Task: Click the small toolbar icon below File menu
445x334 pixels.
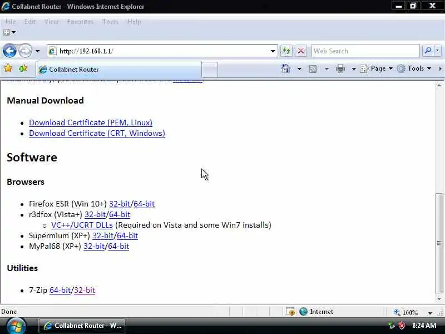Action: pyautogui.click(x=9, y=32)
